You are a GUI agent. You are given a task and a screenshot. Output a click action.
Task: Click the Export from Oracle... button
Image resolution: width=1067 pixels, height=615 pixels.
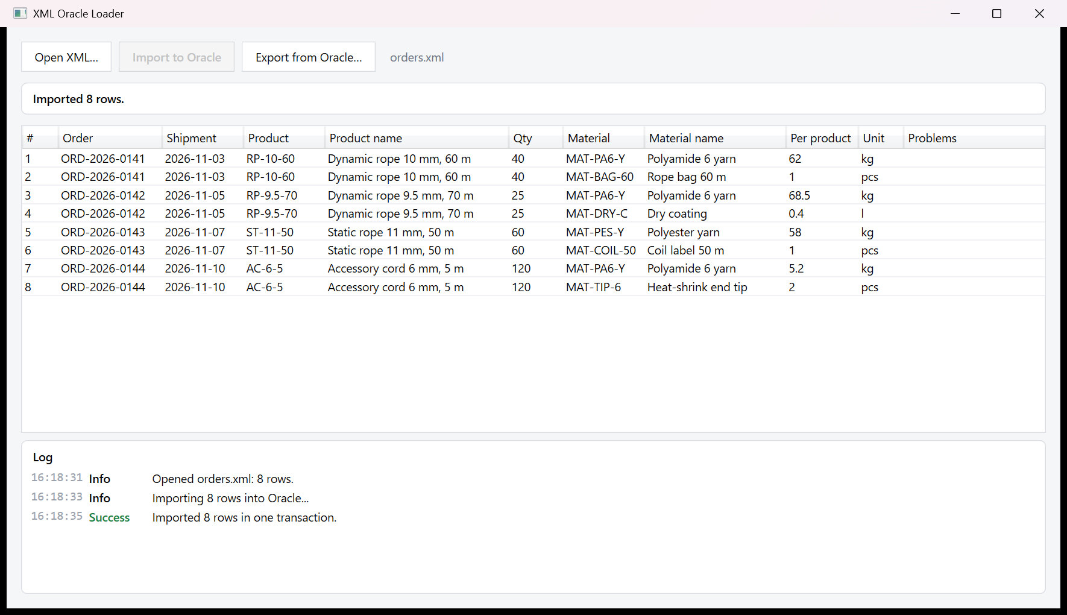(x=309, y=57)
